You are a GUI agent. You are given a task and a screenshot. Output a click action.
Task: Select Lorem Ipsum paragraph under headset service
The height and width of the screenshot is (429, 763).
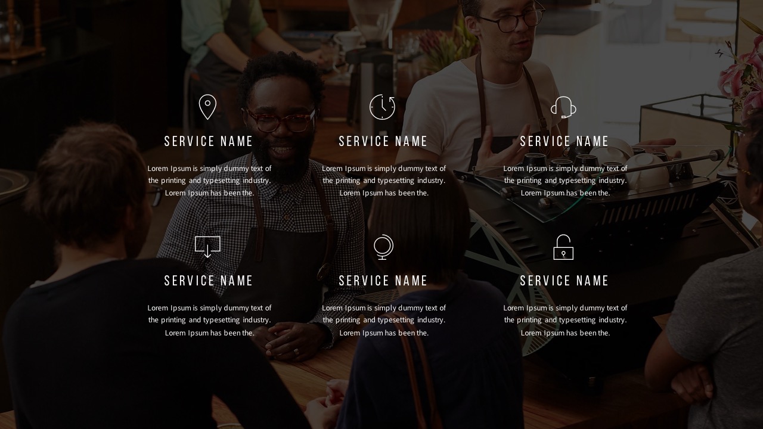(x=565, y=181)
